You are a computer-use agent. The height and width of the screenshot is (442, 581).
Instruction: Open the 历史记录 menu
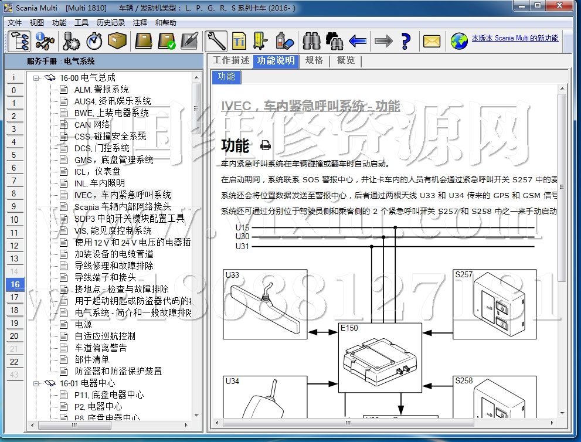pos(110,22)
